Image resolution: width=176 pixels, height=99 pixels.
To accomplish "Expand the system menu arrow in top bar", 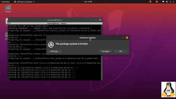I will [x=174, y=2].
